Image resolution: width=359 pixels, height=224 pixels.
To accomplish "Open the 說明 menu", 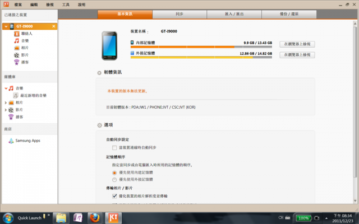I will (81, 4).
